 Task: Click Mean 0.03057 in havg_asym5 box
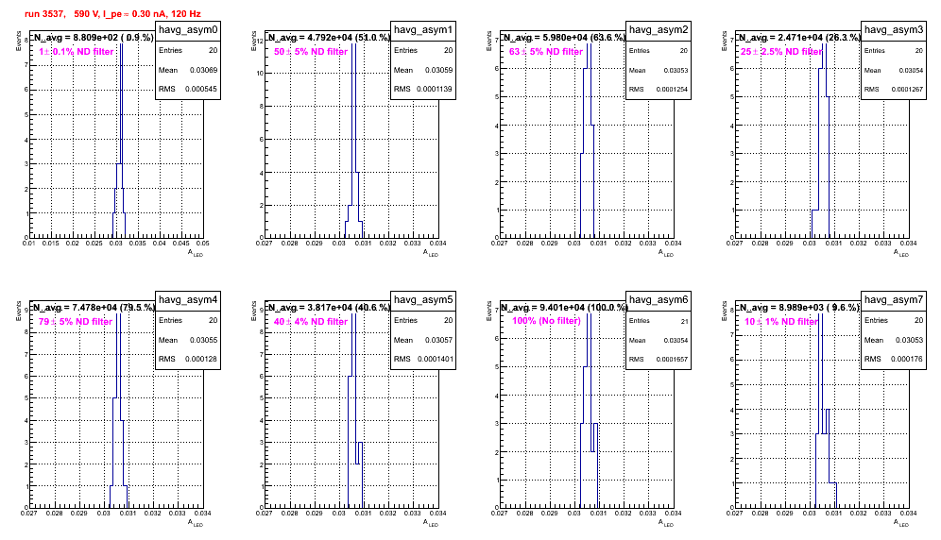(423, 340)
